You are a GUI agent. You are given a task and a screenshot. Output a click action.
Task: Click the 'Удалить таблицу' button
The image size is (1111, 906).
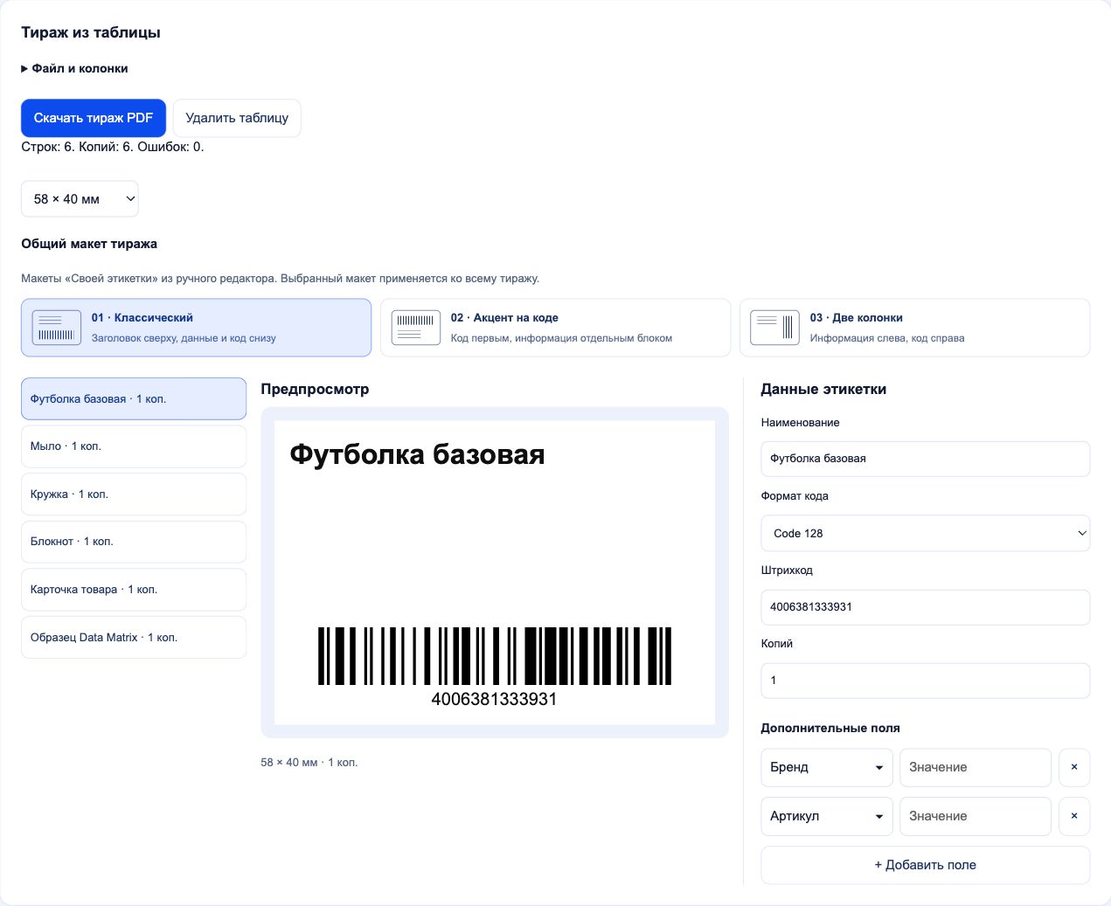237,118
